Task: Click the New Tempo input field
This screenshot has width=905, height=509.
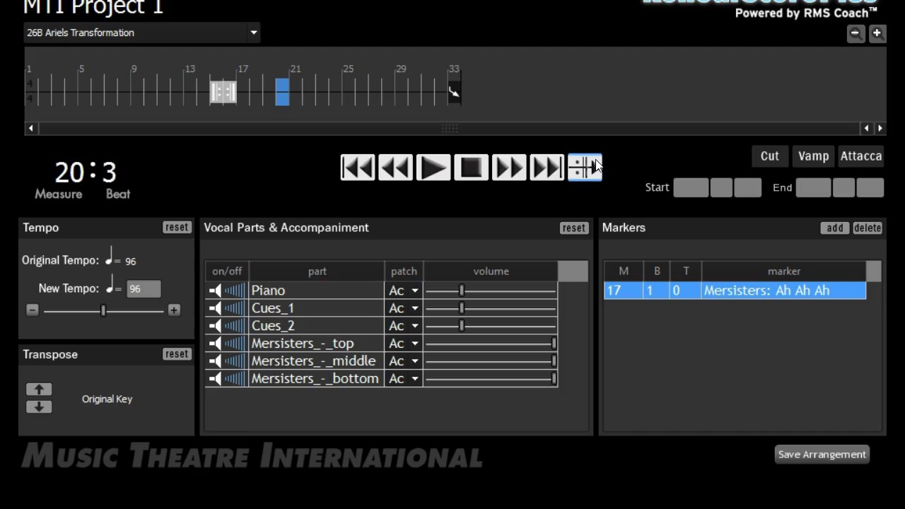Action: point(144,288)
